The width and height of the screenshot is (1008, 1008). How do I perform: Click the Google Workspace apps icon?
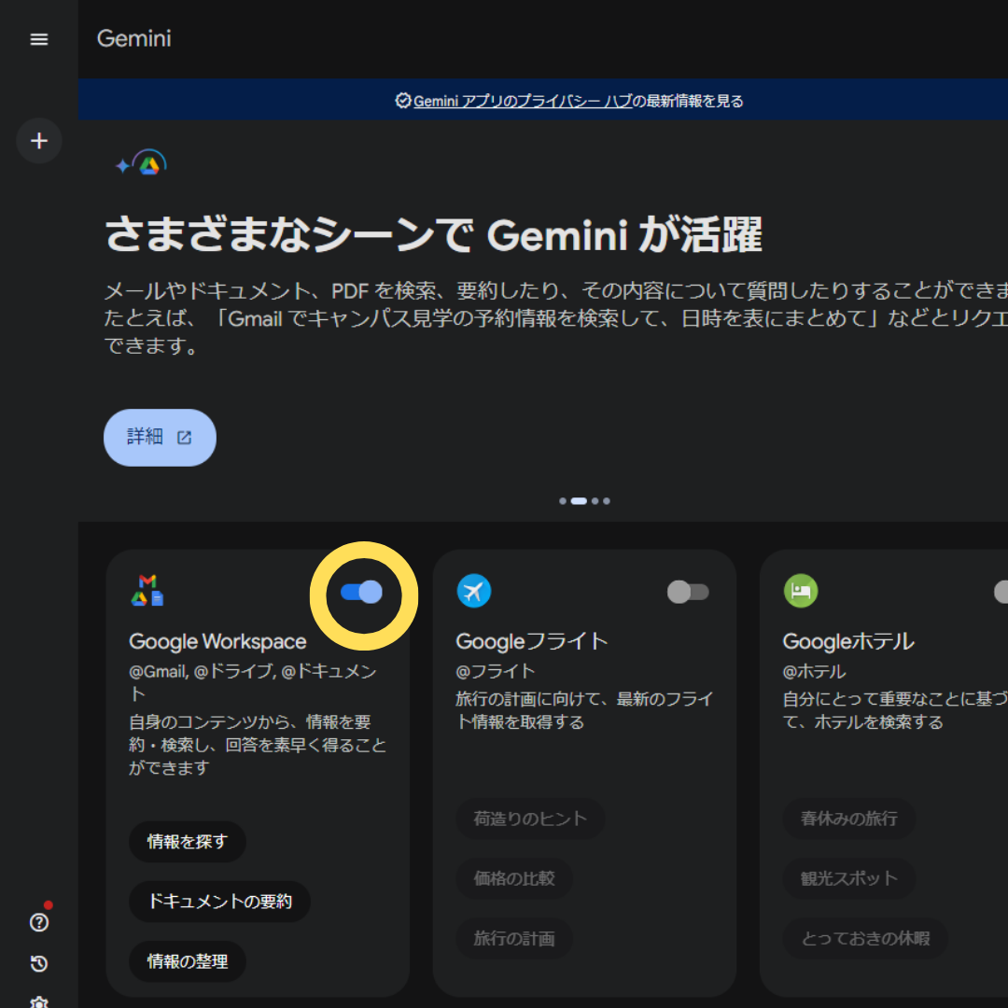(x=147, y=590)
